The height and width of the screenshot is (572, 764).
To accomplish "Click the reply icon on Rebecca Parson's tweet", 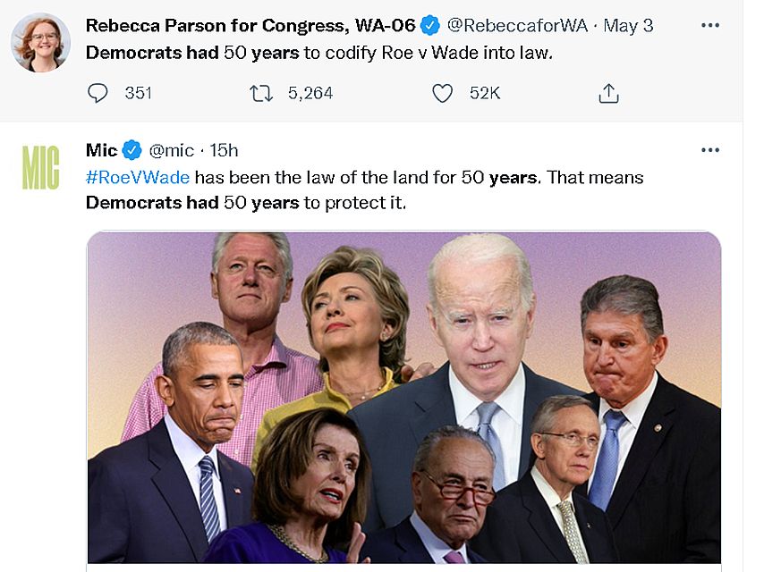I will [x=98, y=93].
